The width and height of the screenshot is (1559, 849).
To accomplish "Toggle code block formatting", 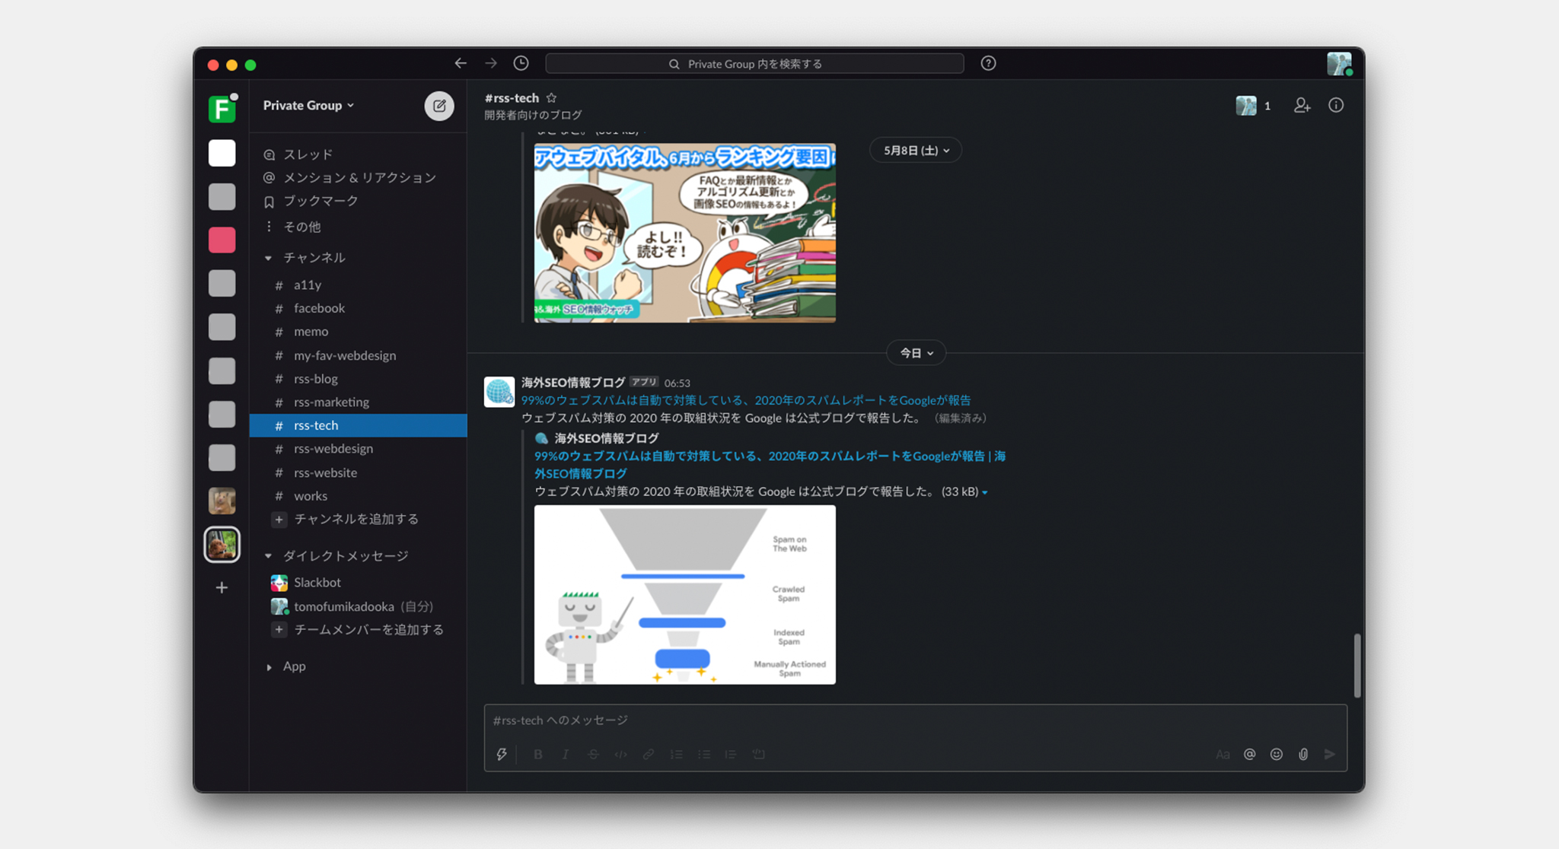I will (758, 754).
